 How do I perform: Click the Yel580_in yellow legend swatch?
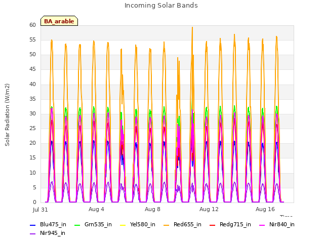click(123, 225)
